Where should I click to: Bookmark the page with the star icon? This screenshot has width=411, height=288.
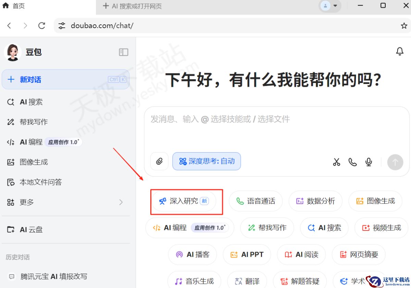404,26
